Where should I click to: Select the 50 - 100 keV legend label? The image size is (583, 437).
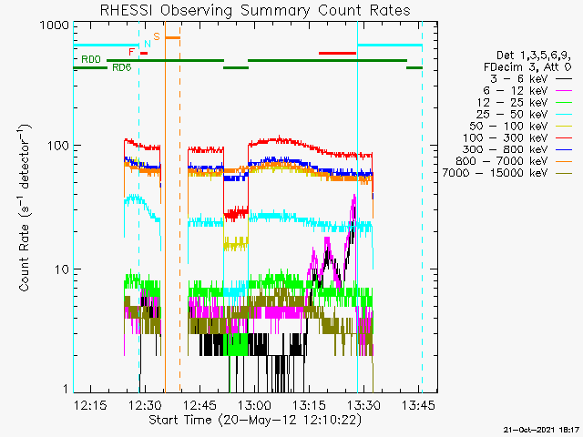[x=508, y=126]
